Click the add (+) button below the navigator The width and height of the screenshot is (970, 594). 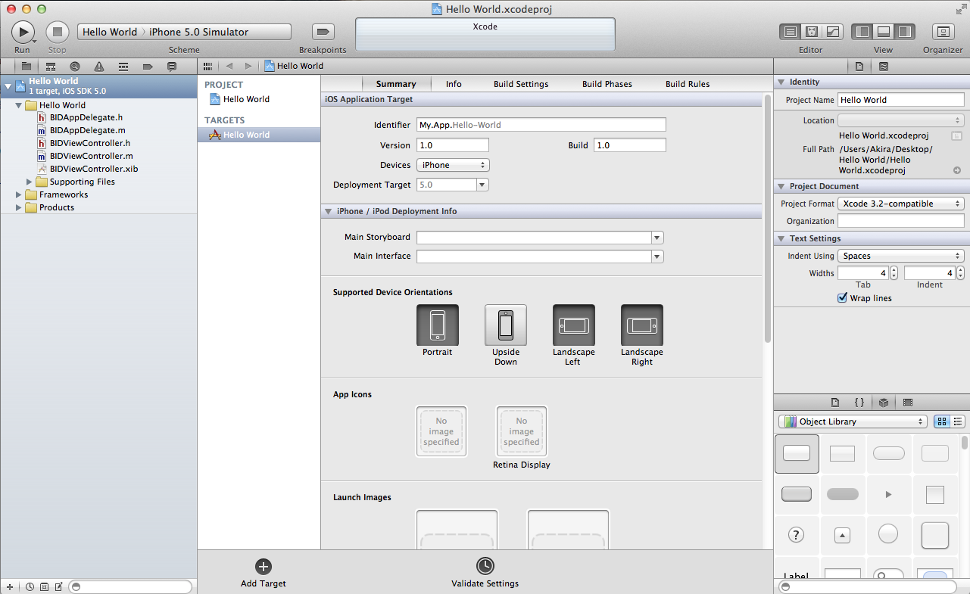tap(10, 586)
